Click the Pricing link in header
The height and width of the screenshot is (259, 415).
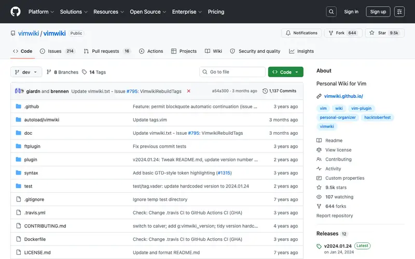coord(216,11)
